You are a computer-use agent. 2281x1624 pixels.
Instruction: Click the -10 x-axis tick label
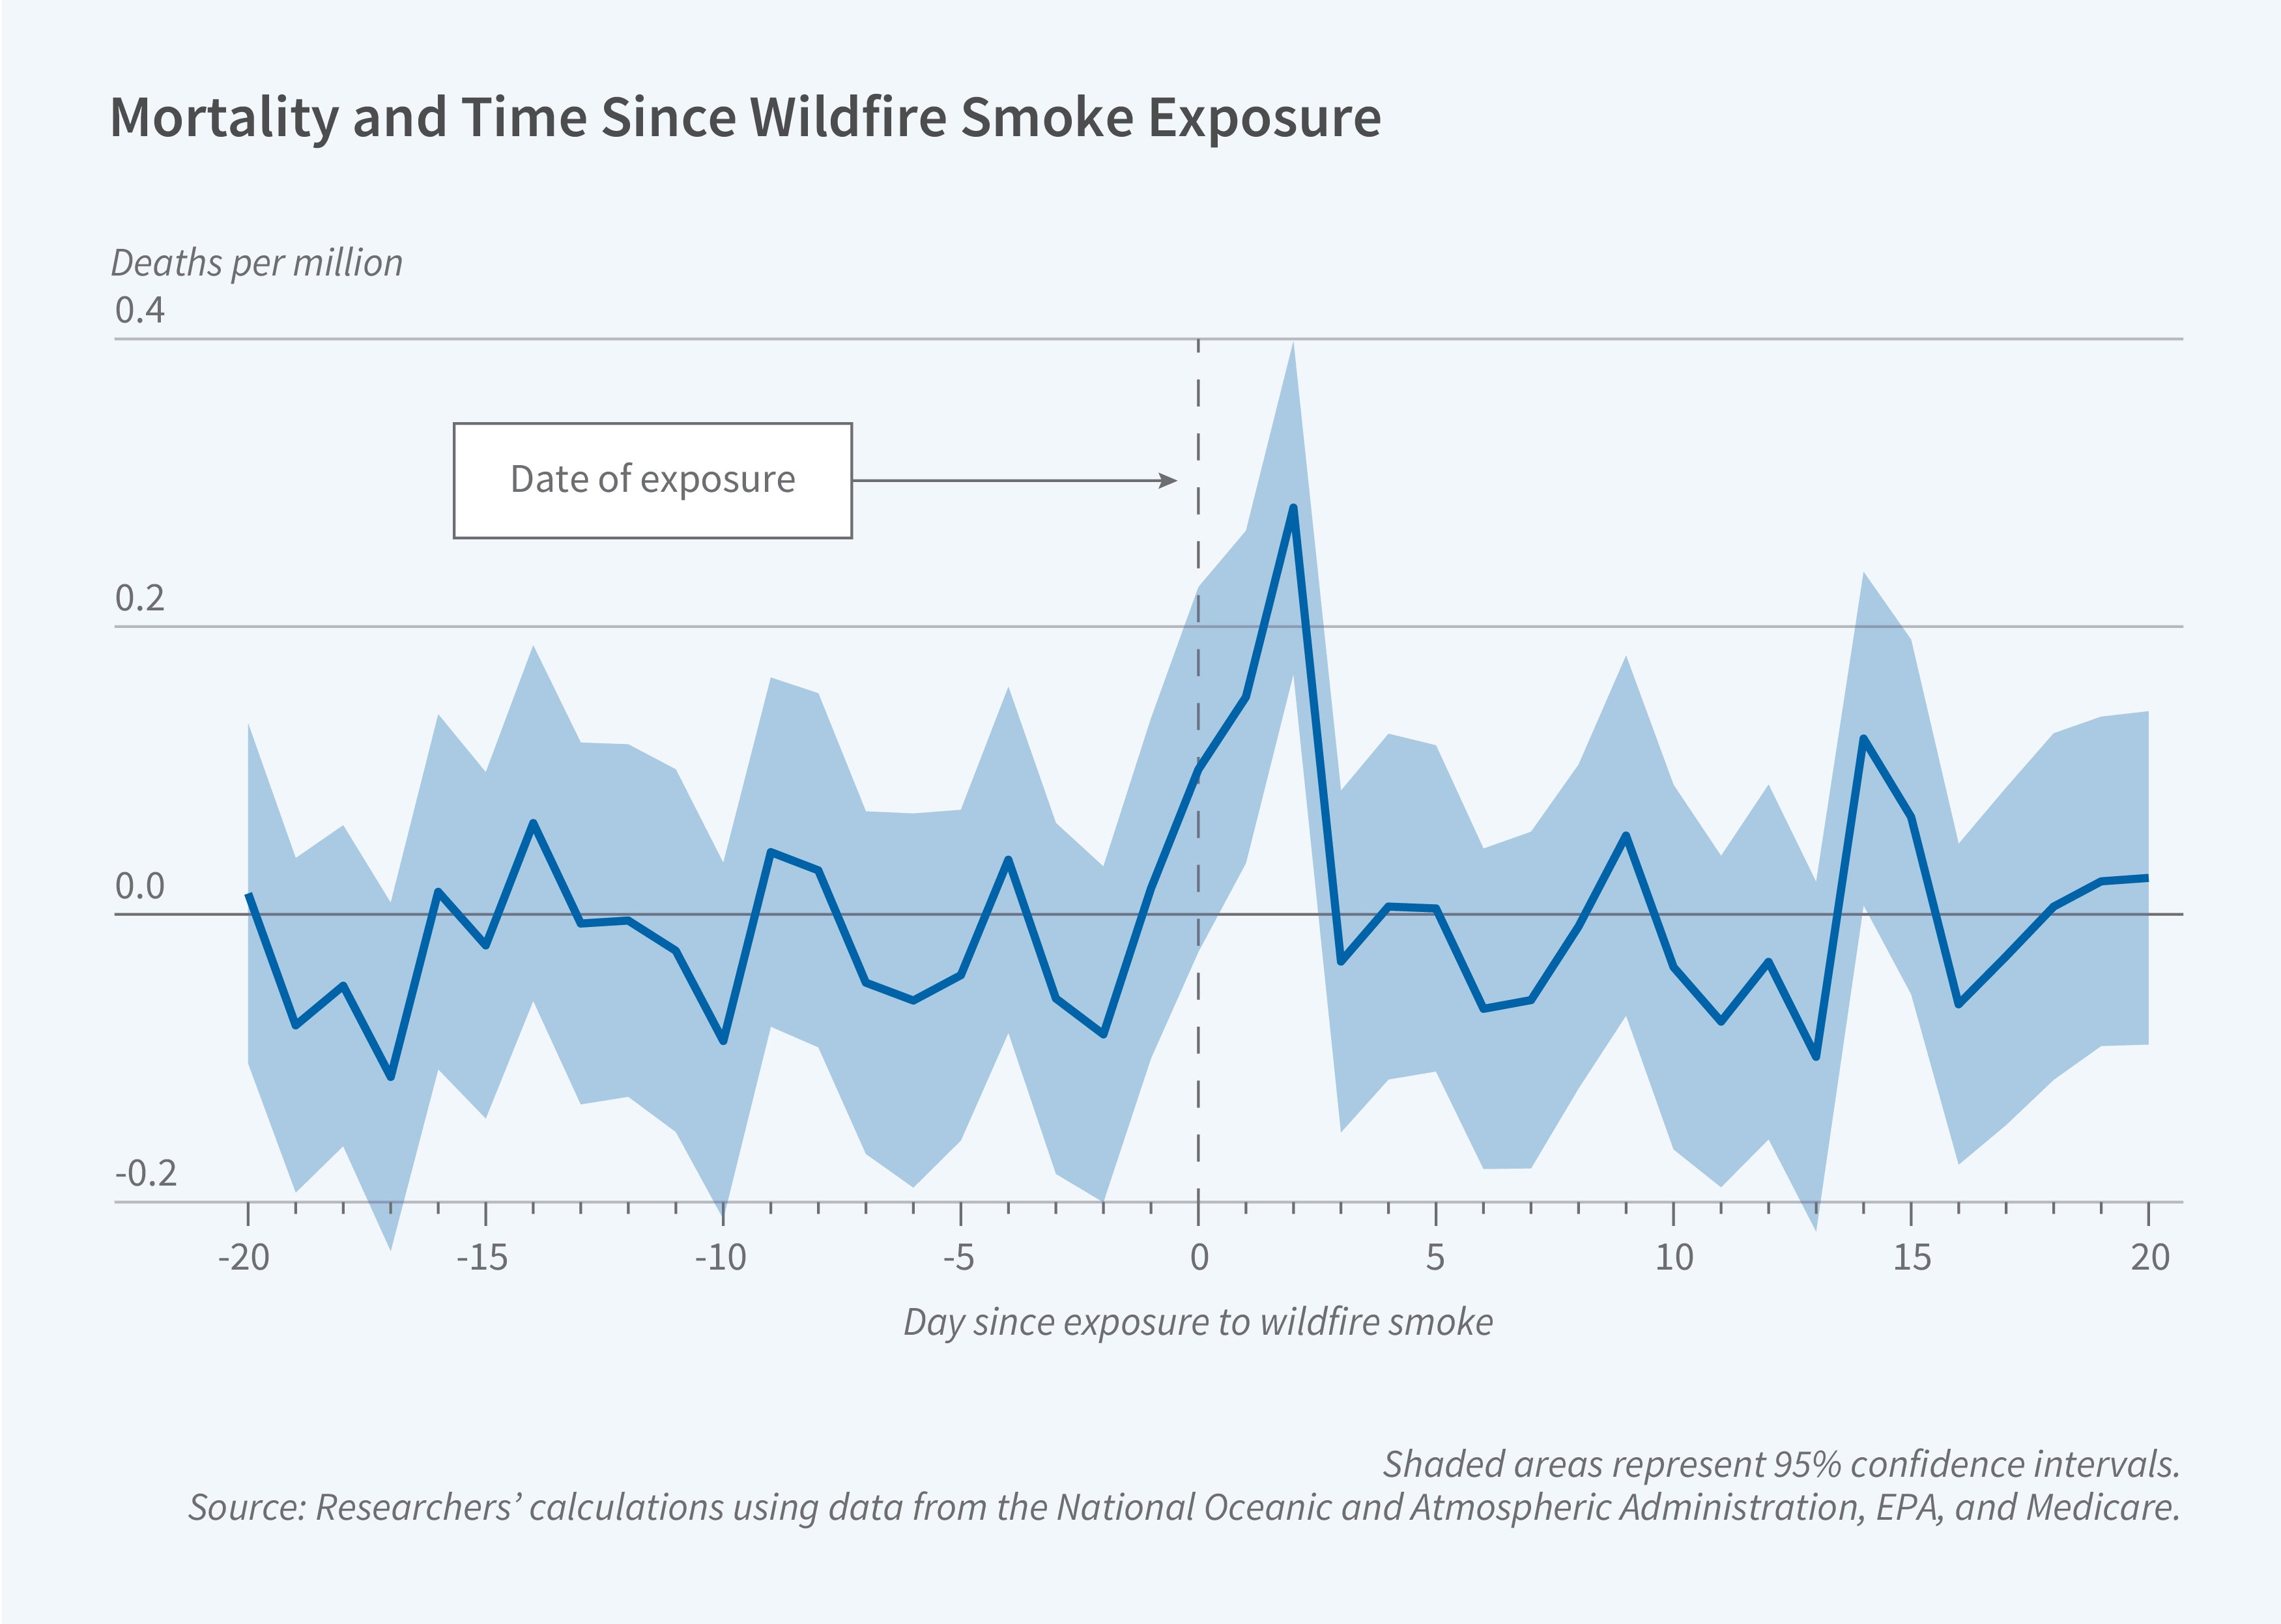pos(720,1257)
